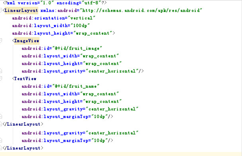
Task: Click the "vertical" orientation value
Action: click(x=81, y=18)
